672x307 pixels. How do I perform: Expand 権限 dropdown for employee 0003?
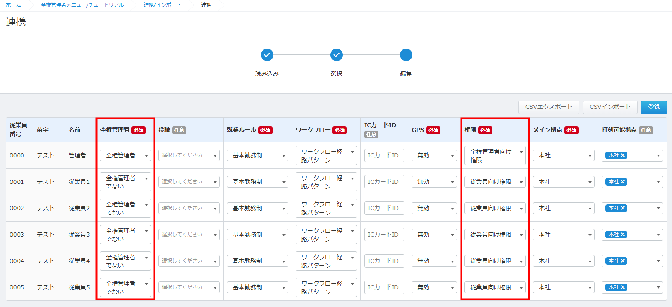click(494, 235)
